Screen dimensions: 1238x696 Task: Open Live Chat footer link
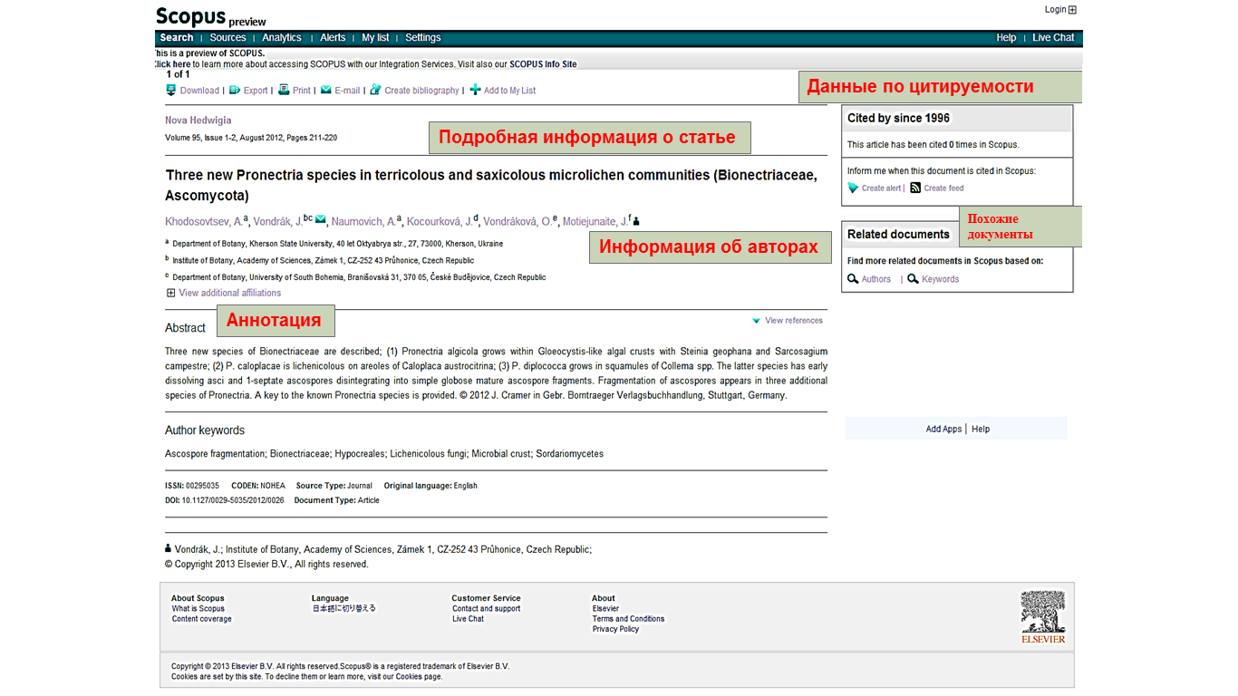click(x=469, y=619)
